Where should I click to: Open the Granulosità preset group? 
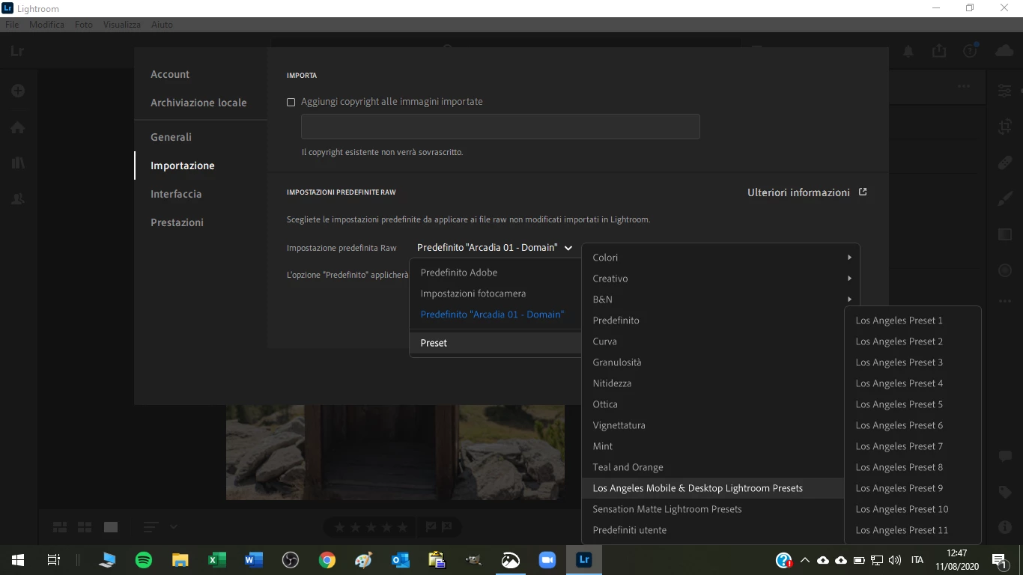pos(713,362)
